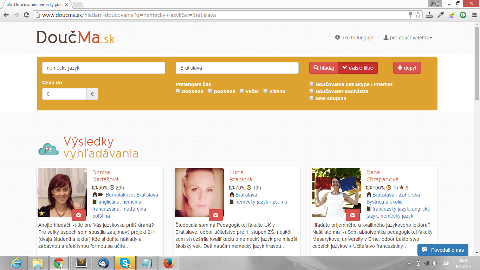The image size is (480, 270).
Task: Check the víkend time preference
Action: [x=265, y=91]
